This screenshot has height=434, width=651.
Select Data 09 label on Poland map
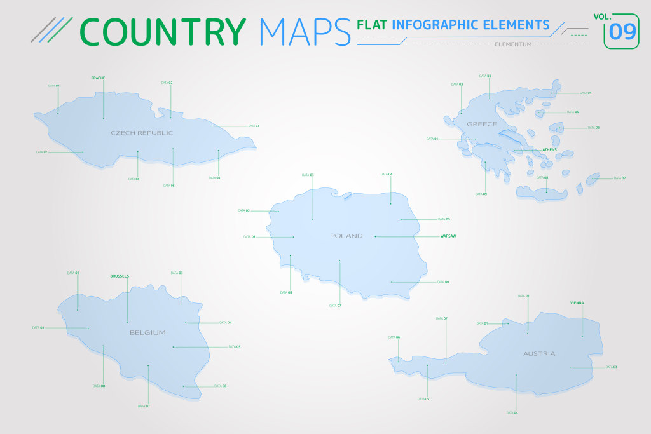(x=443, y=281)
